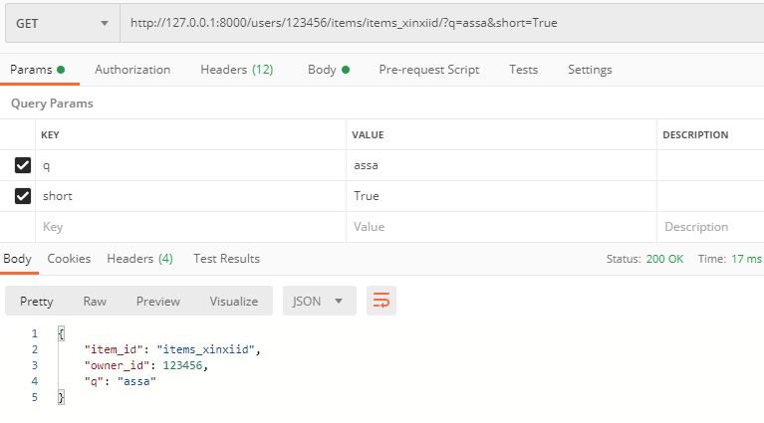Select the Preview response view
Screen dimensions: 764x423
[158, 301]
